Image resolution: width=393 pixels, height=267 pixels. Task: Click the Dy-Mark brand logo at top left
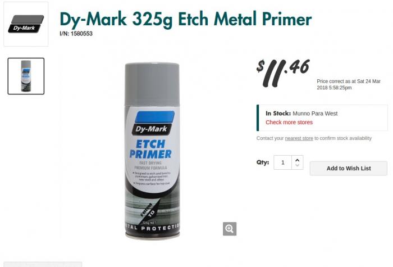point(26,24)
